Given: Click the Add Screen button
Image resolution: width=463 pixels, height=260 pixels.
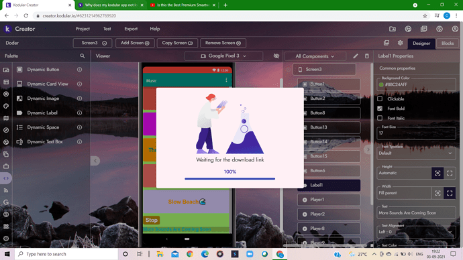Looking at the screenshot, I should coord(135,43).
